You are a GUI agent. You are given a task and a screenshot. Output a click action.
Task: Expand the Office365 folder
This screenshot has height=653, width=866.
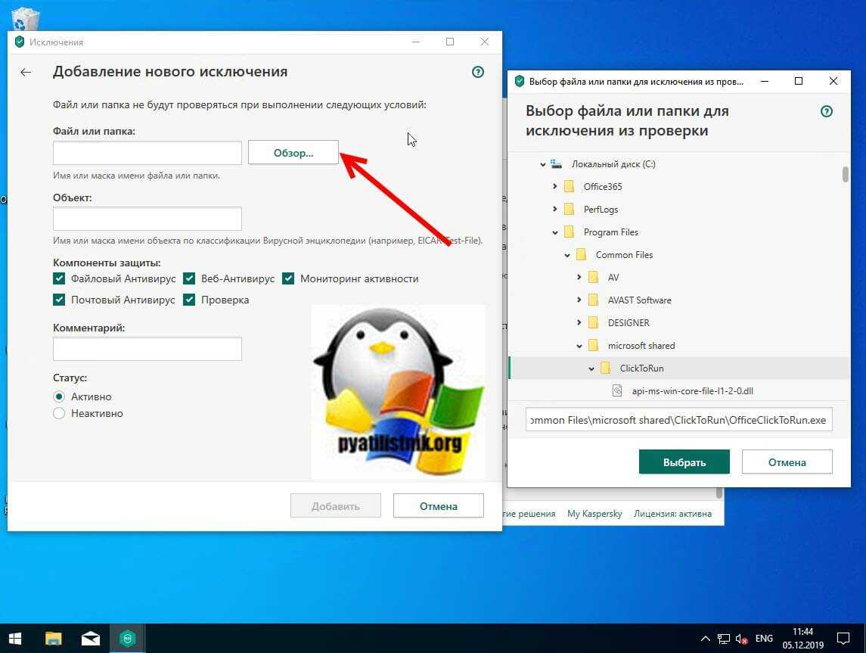tap(555, 187)
